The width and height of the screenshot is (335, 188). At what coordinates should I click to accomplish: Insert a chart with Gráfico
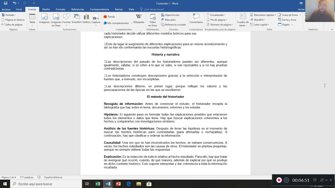click(86, 19)
